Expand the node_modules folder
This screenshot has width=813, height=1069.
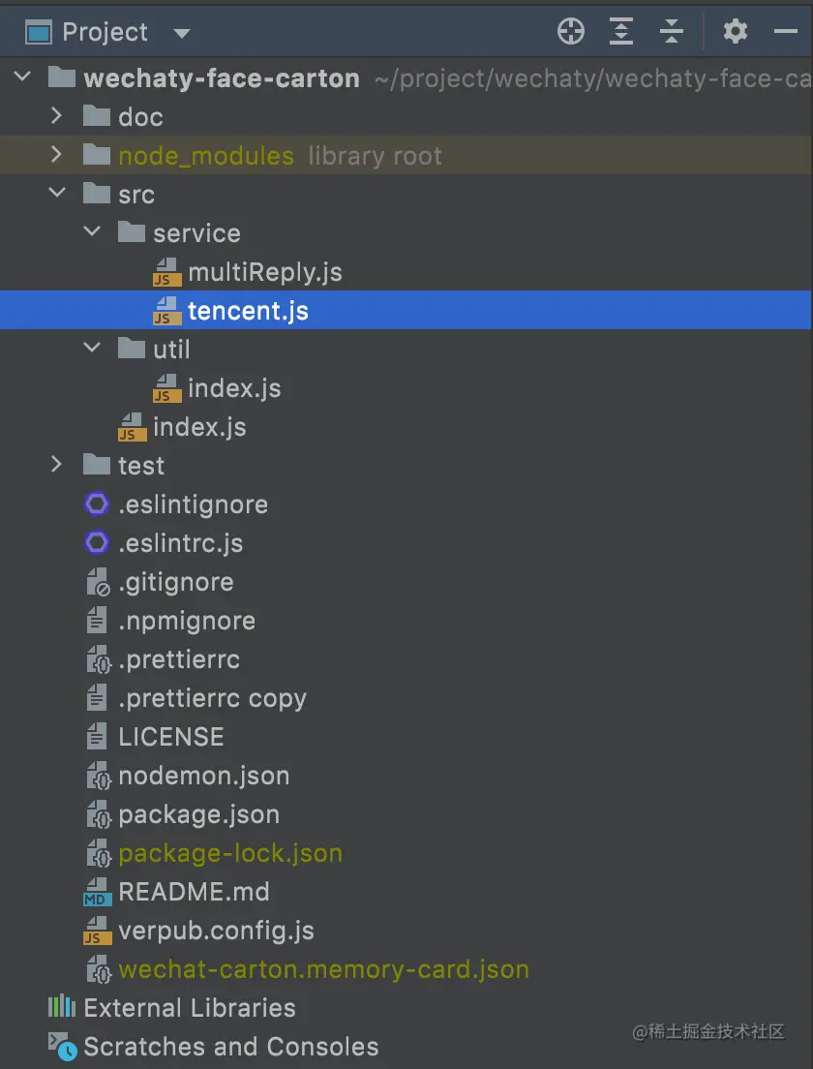pyautogui.click(x=57, y=155)
